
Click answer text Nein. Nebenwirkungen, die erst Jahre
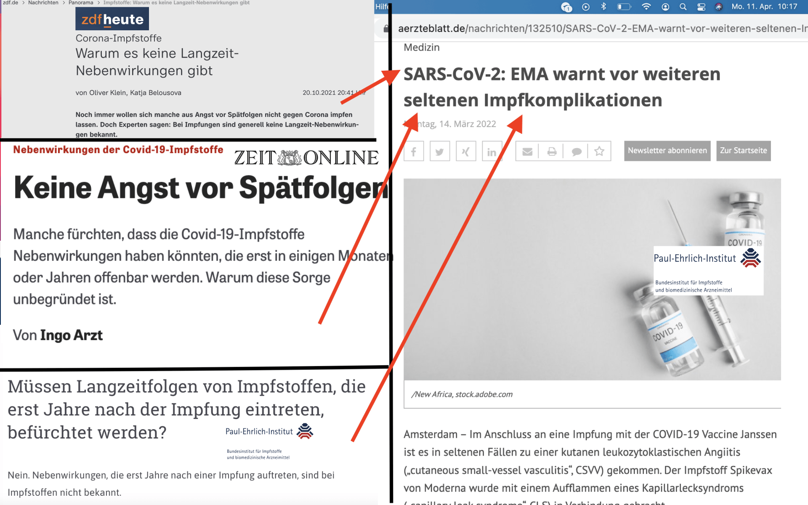pos(171,484)
